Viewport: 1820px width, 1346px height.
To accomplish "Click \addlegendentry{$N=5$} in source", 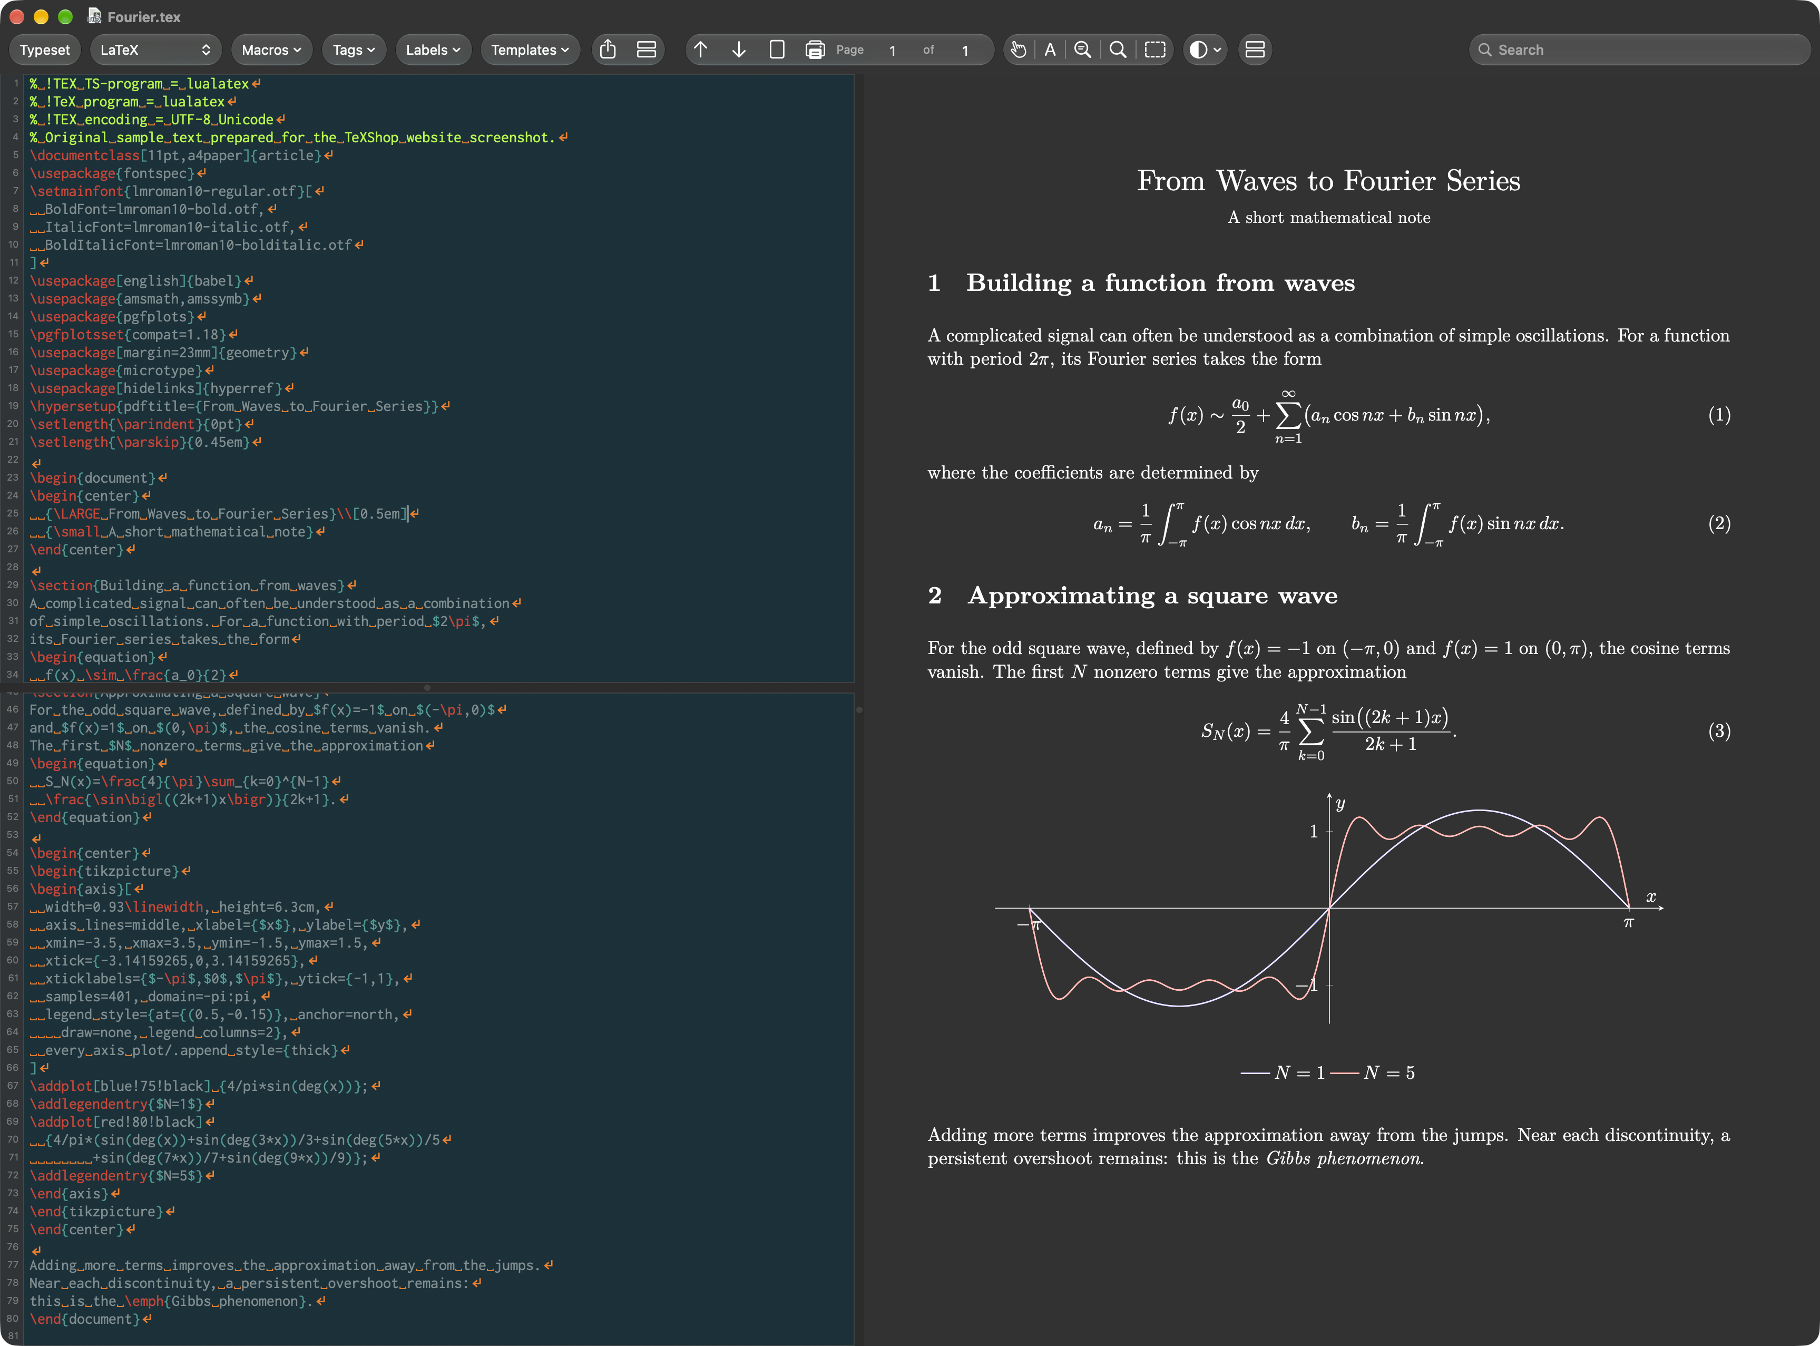I will point(116,1176).
